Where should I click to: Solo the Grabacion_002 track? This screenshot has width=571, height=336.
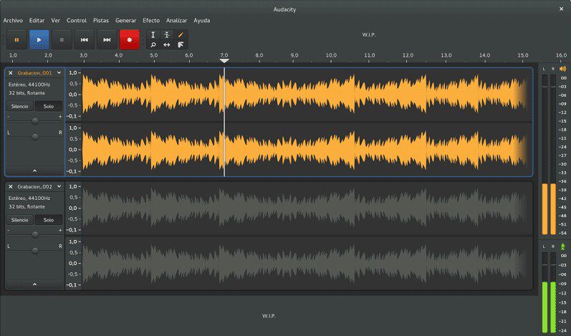point(49,220)
